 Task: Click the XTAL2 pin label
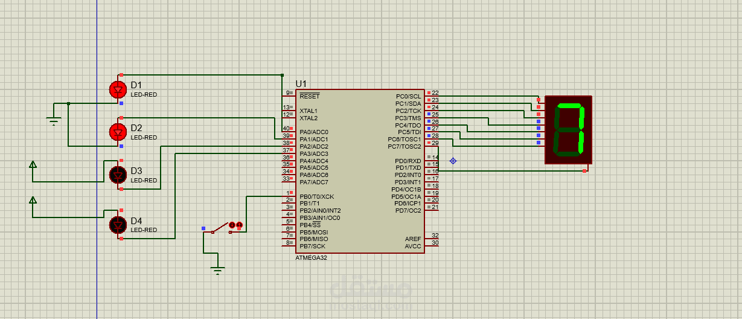[x=308, y=118]
